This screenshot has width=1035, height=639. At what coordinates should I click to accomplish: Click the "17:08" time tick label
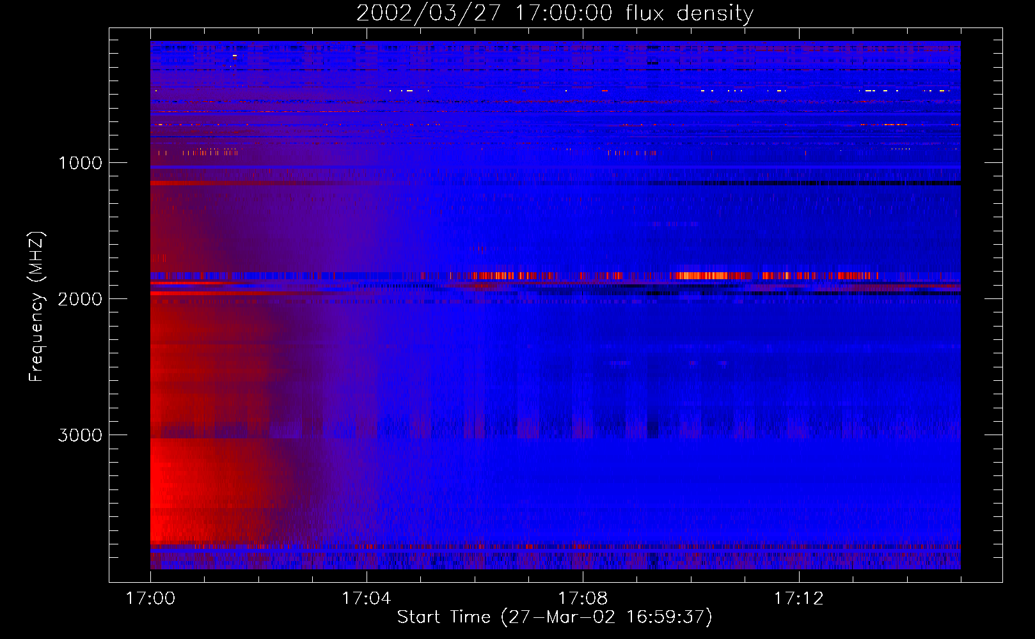pos(583,599)
